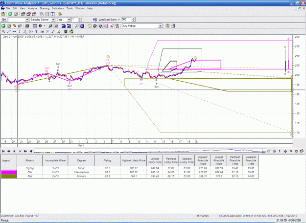Click the round blue target icon
This screenshot has width=306, height=223.
pos(82,26)
